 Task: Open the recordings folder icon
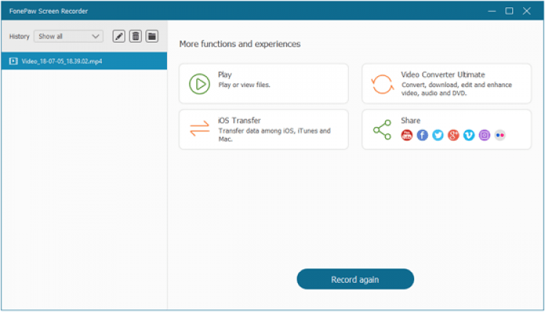click(152, 36)
